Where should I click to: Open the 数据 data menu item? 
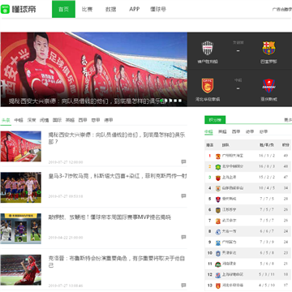tap(110, 9)
